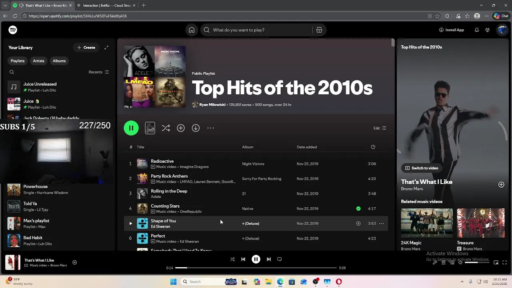The image size is (512, 288).
Task: Open Friend Activity people icon
Action: 487,30
